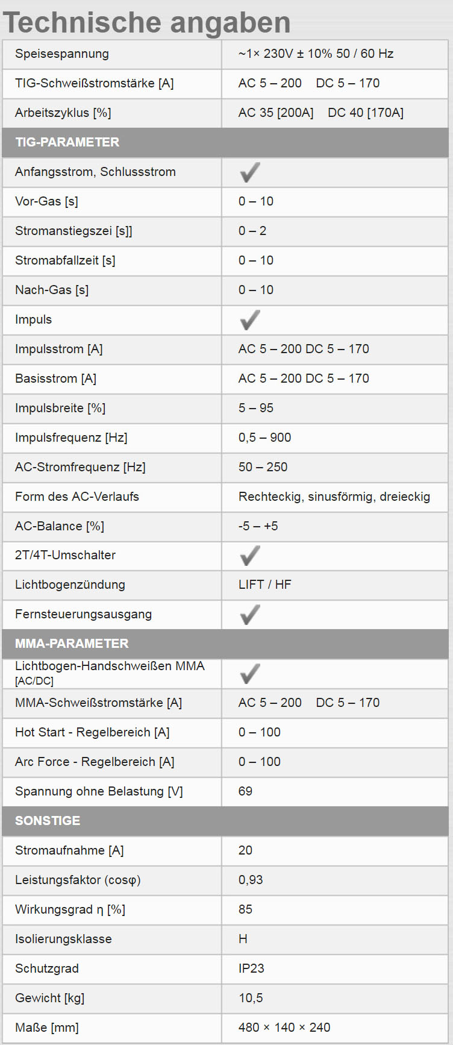
Task: Click the Technische angaben heading
Action: (x=147, y=22)
